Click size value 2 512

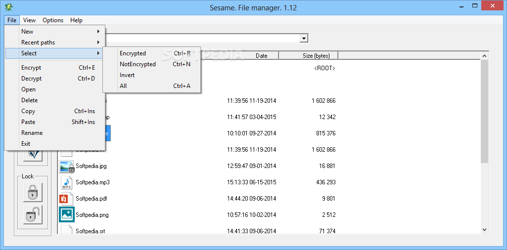(x=328, y=215)
